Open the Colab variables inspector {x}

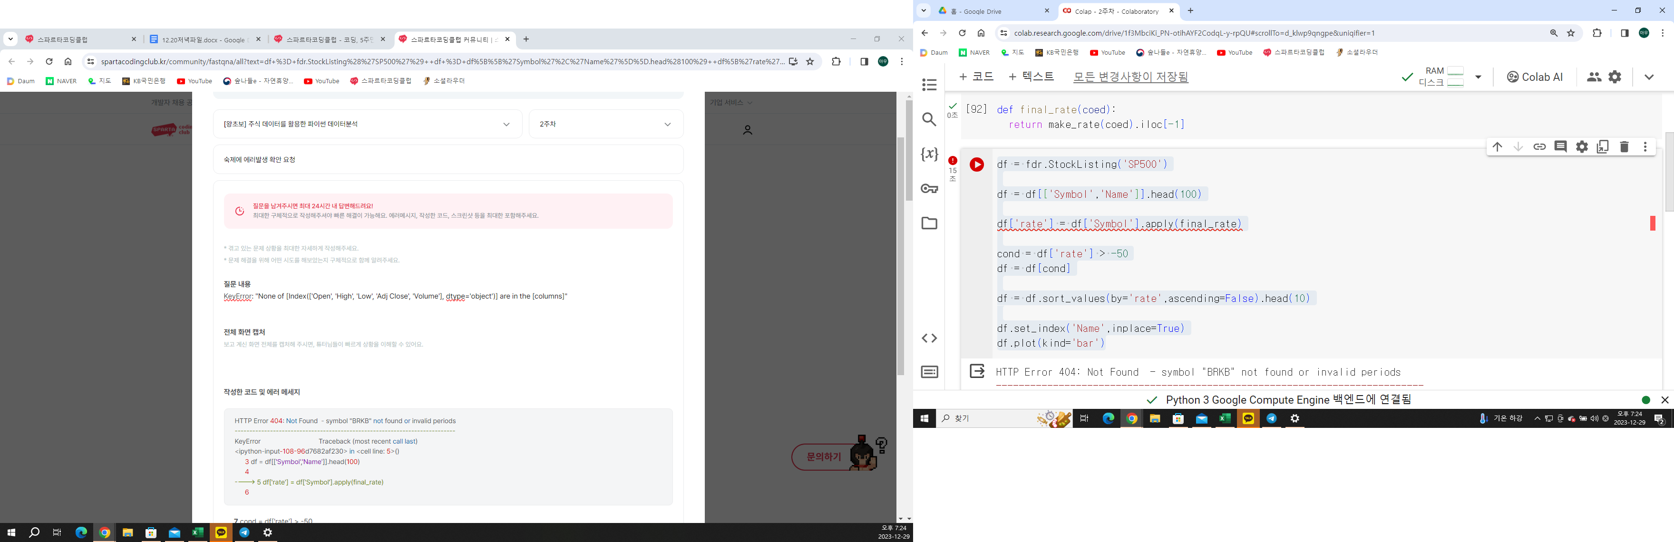pos(929,154)
